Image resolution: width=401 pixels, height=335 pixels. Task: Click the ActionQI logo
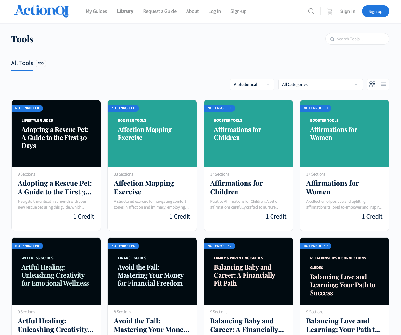[x=41, y=11]
